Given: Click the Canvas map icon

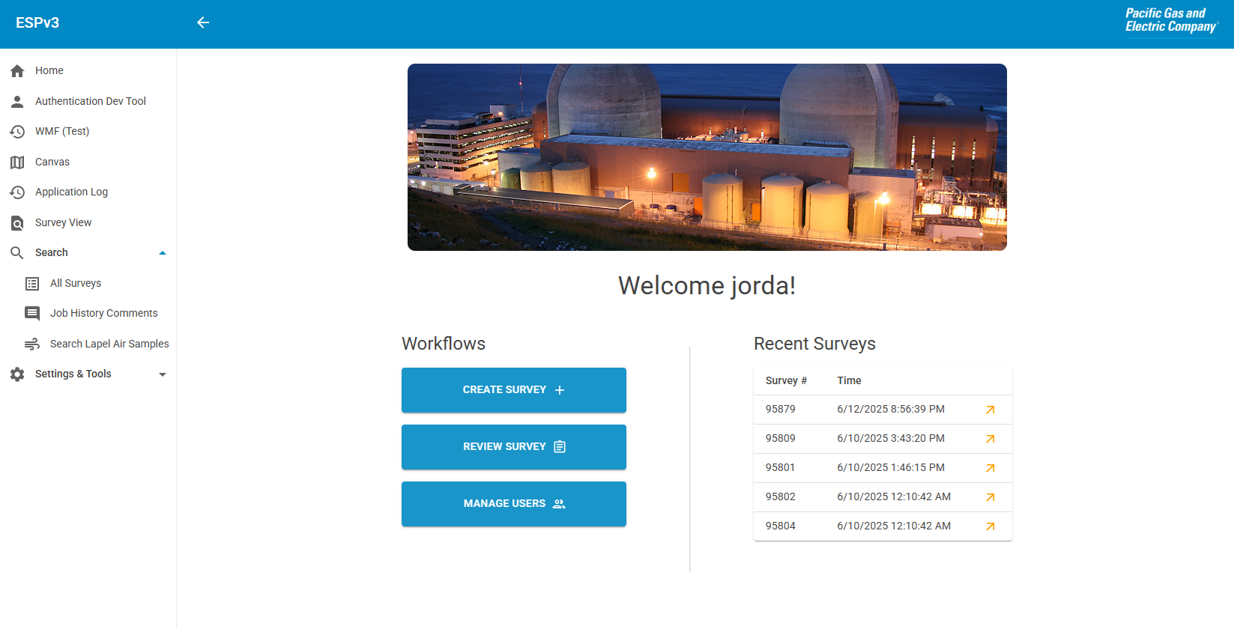Looking at the screenshot, I should pos(17,162).
